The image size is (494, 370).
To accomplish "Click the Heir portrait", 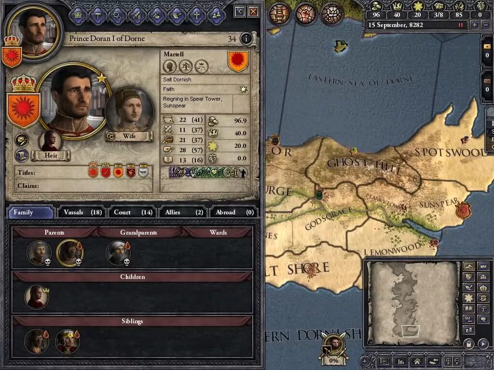I will pos(50,141).
